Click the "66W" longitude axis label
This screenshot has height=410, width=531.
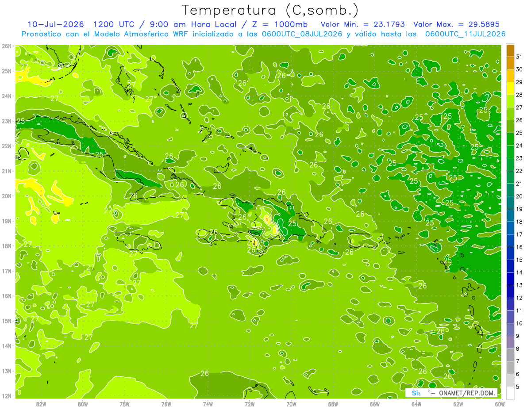click(x=374, y=404)
